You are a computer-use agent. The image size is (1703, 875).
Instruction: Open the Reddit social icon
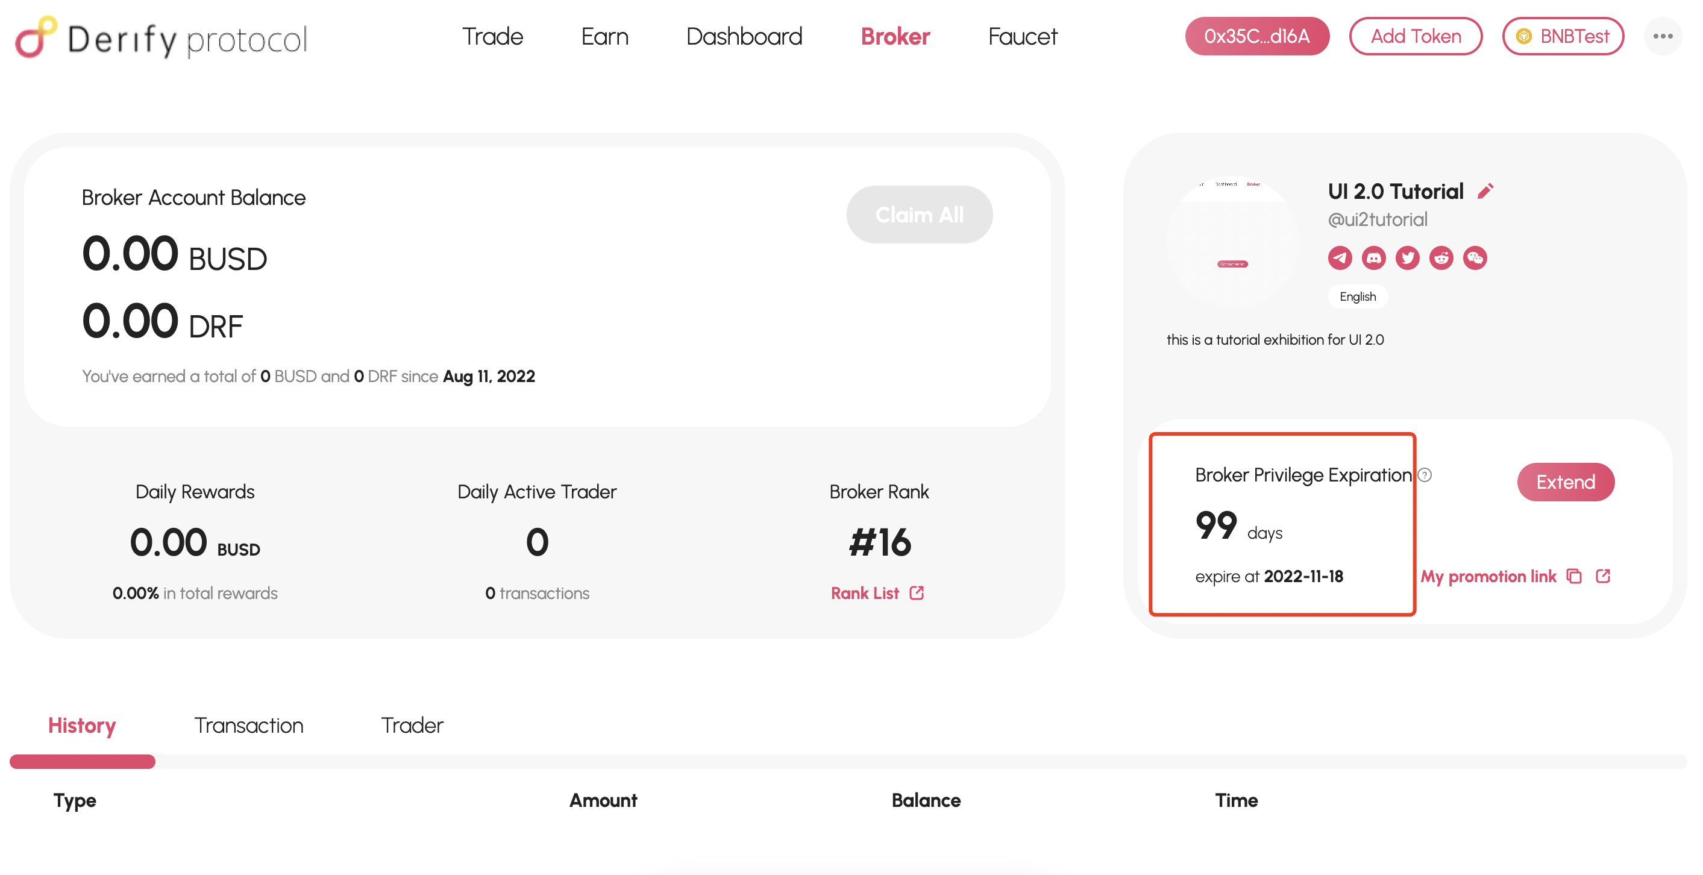click(1440, 258)
